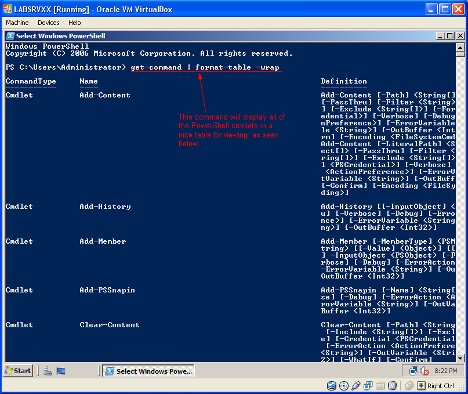Click the Add-Content name cell
Viewport: 468px width, 394px height.
pyautogui.click(x=105, y=95)
